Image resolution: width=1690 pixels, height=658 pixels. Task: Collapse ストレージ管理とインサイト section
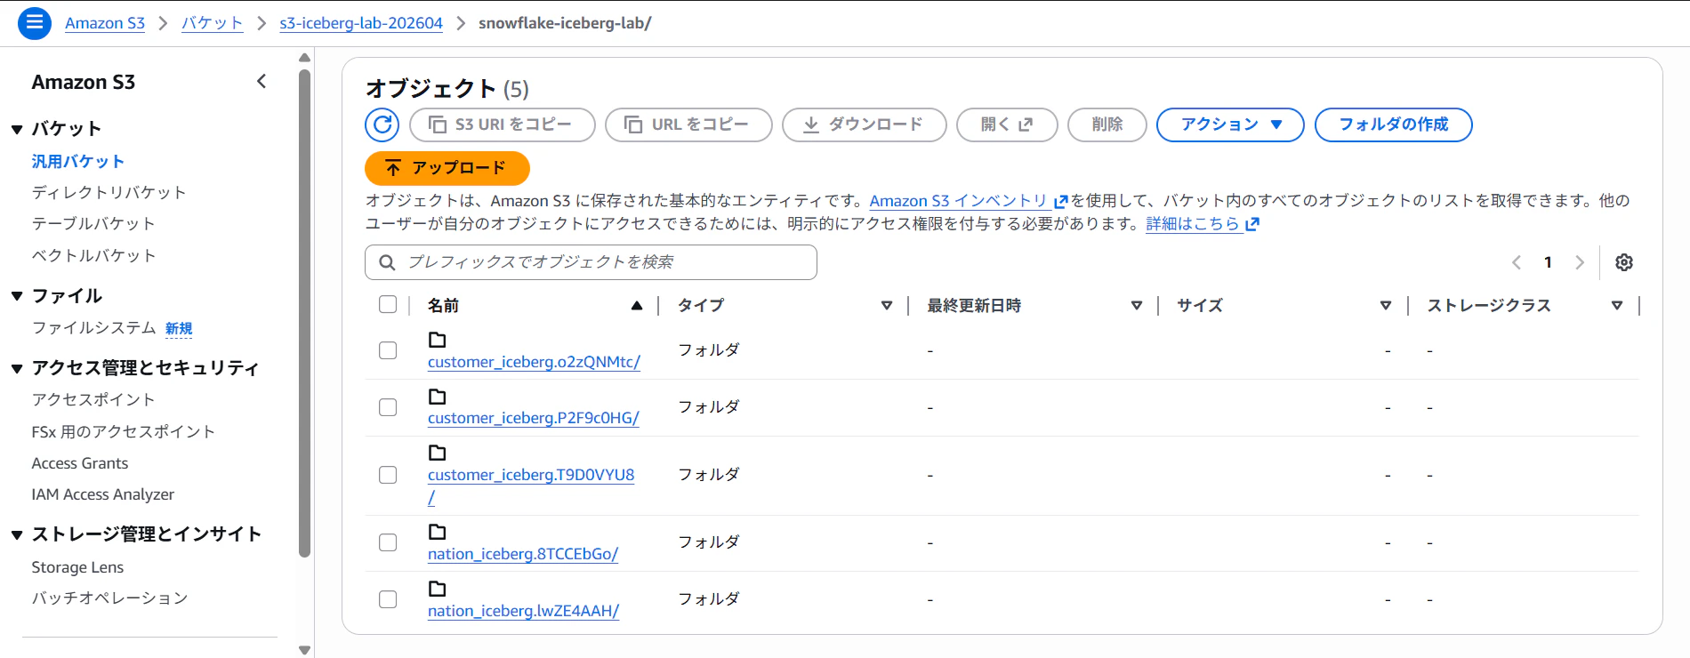point(17,534)
